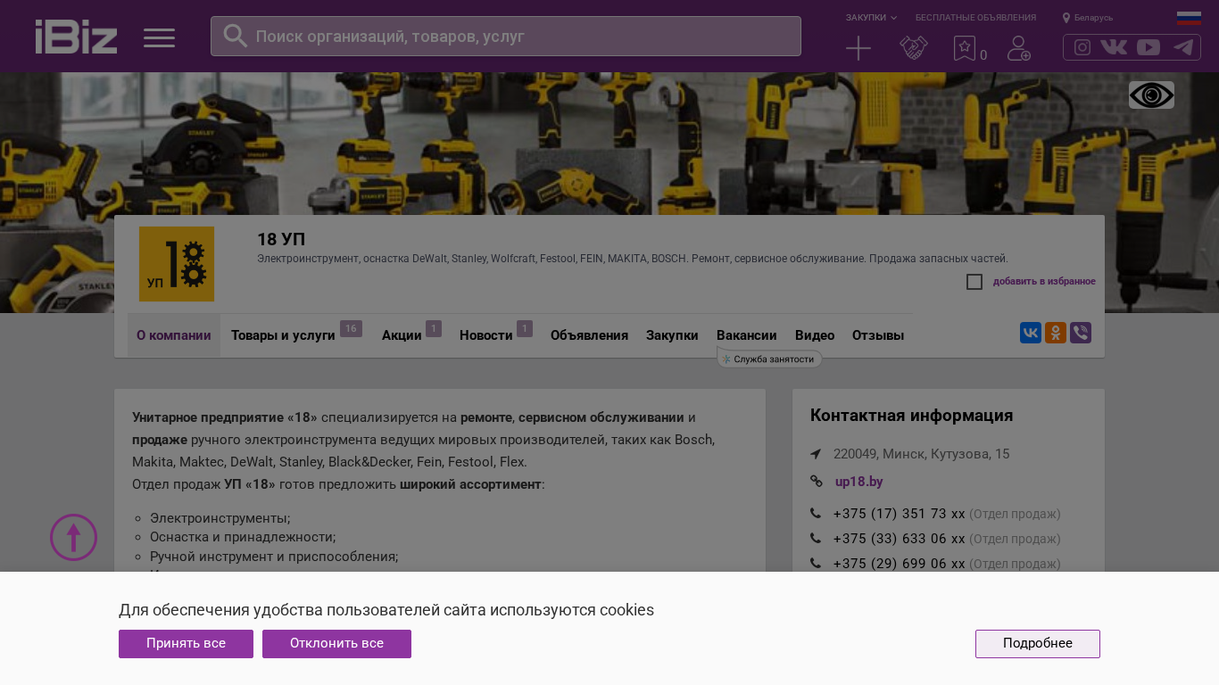1219x685 pixels.
Task: Open the Instagram link in the header
Action: (x=1082, y=47)
